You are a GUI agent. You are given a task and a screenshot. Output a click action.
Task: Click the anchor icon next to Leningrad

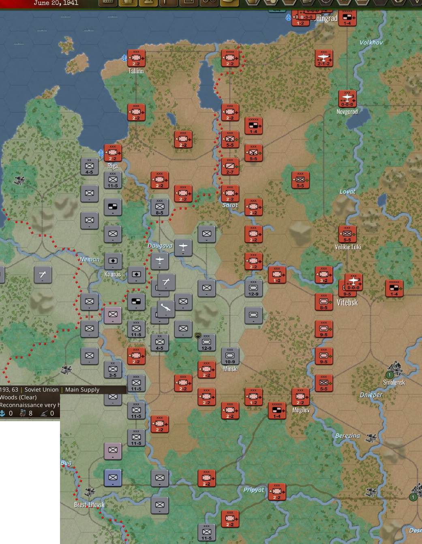click(288, 18)
